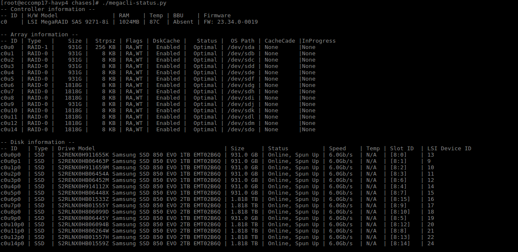Click the Disk information section header
This screenshot has width=518, height=252.
pos(38,142)
